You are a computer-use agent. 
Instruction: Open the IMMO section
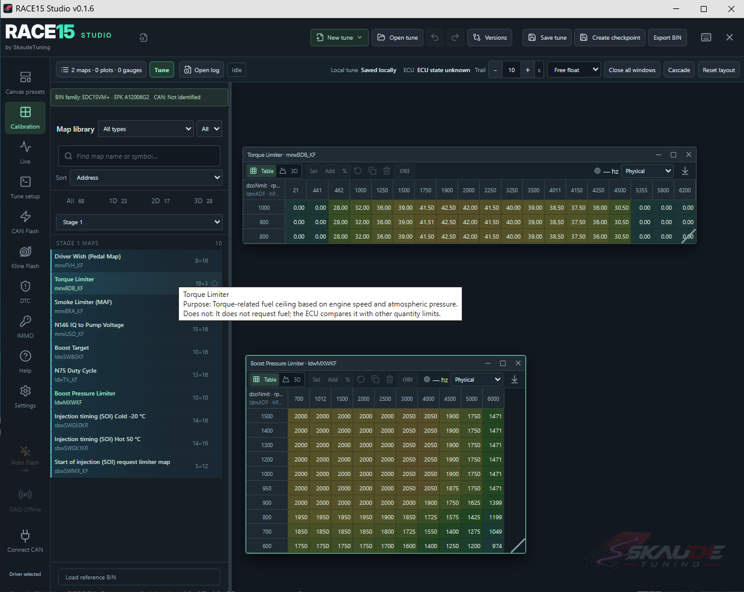point(25,327)
